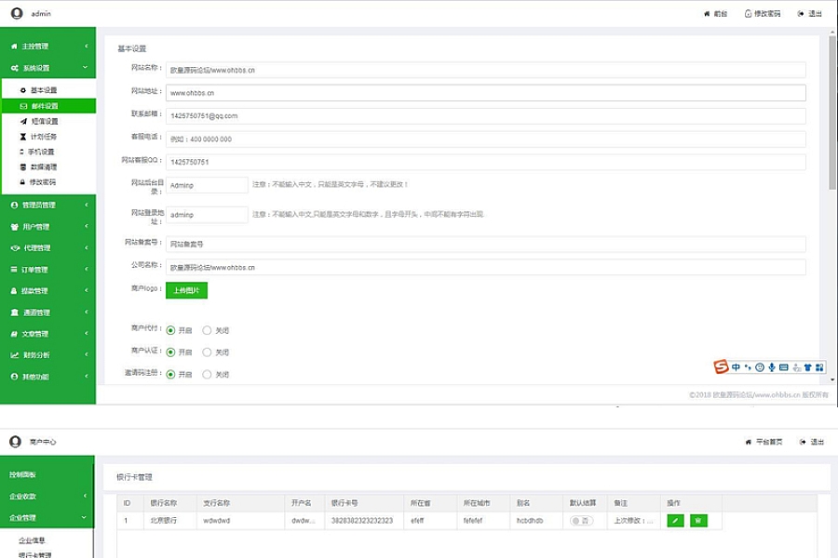Expand 企业收款 using its chevron
Image resolution: width=838 pixels, height=558 pixels.
tap(85, 496)
